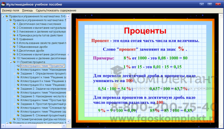The image size is (224, 129).
Task: Open the Помощь menu
Action: pyautogui.click(x=27, y=10)
